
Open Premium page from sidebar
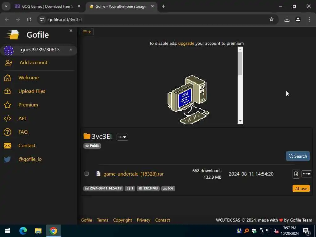click(28, 105)
